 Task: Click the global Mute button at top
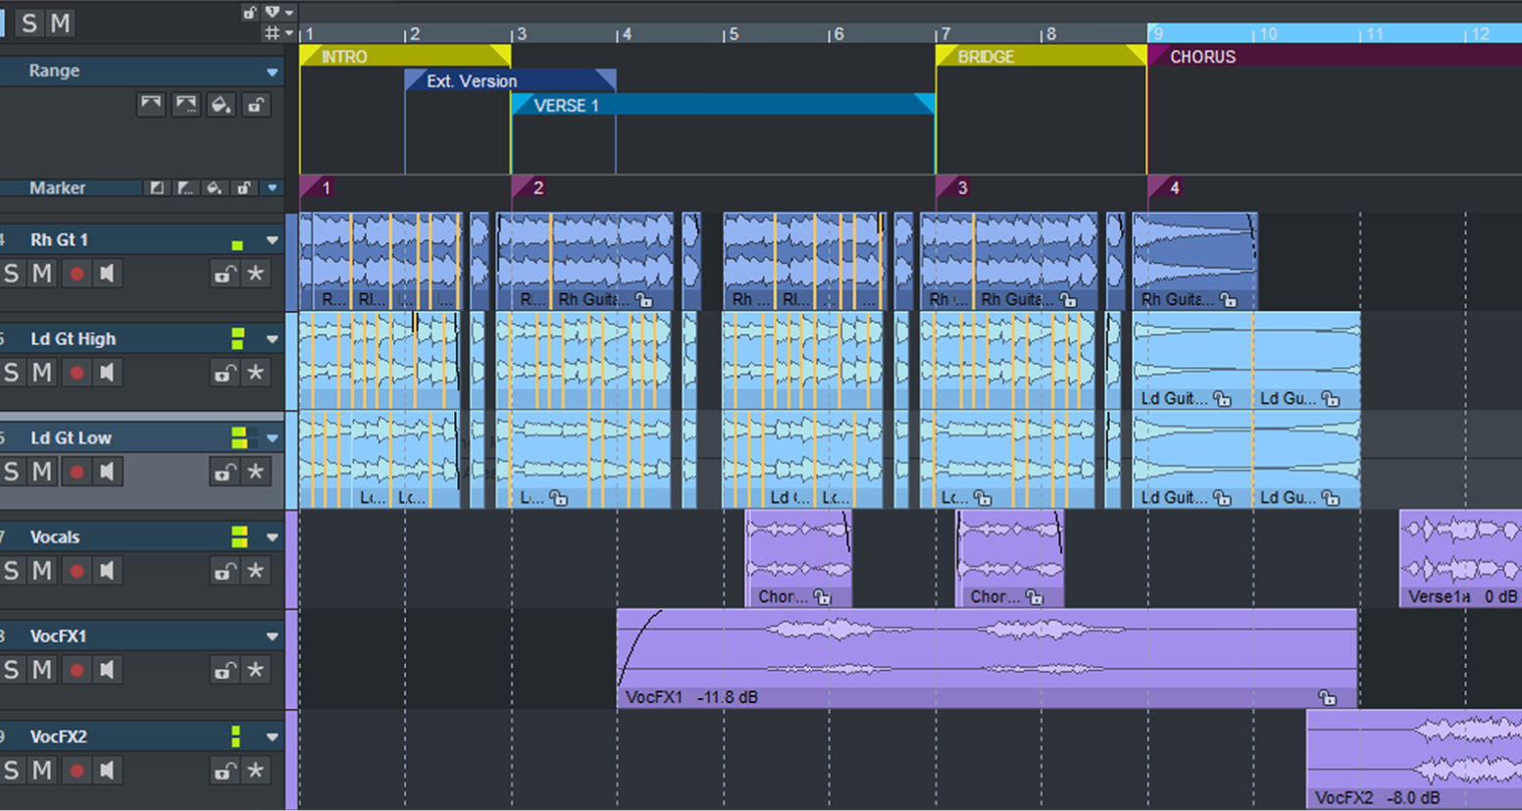60,23
